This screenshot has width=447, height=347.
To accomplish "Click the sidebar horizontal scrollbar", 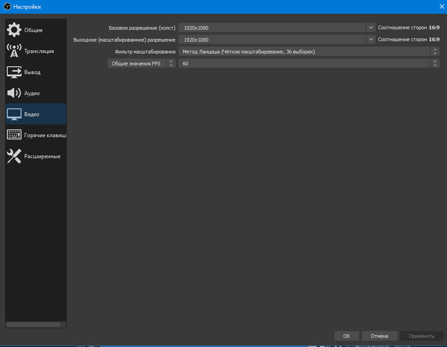I will coord(33,325).
